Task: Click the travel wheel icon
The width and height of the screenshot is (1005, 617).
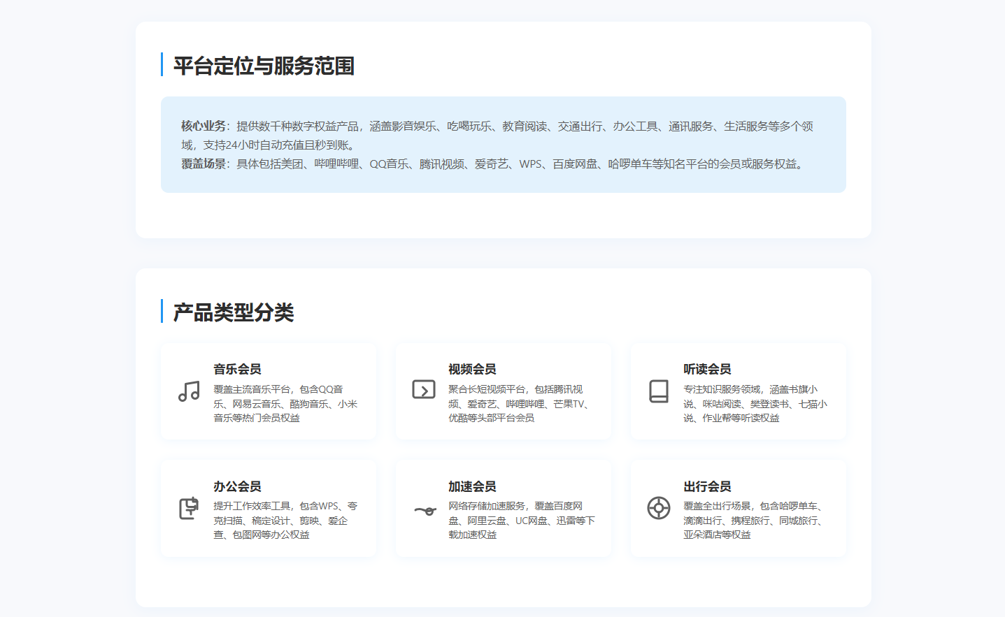Action: (x=659, y=508)
